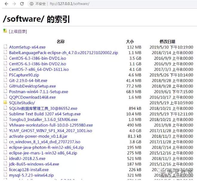Download SQLite数据库管理工具_30@86552.exe
This screenshot has height=181, width=197.
tap(43, 108)
